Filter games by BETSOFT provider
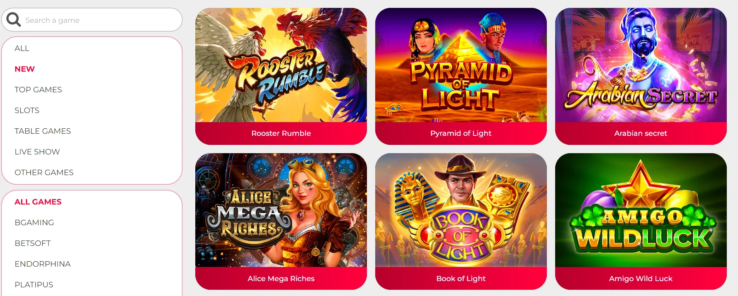Image resolution: width=738 pixels, height=296 pixels. pyautogui.click(x=33, y=243)
